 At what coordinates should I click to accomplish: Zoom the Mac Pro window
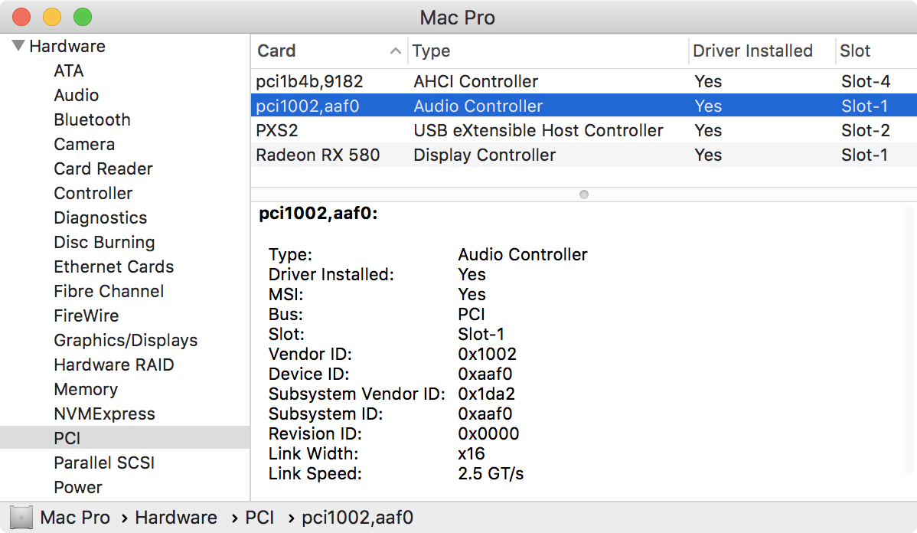tap(83, 17)
